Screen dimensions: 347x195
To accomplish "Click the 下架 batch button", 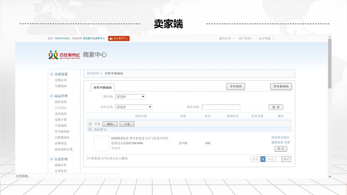I will click(x=127, y=124).
